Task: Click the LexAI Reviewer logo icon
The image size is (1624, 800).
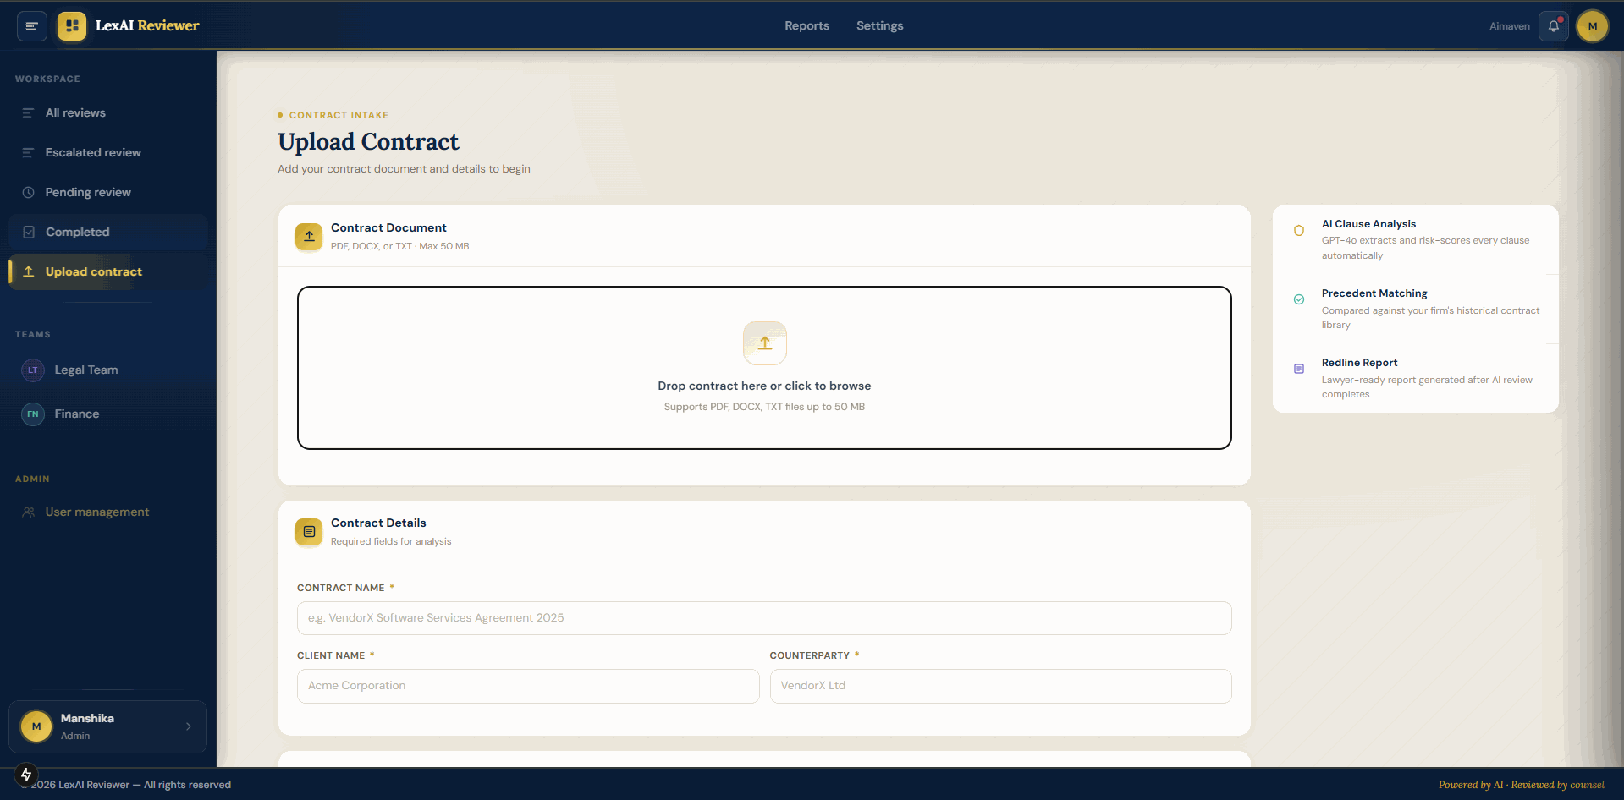Action: coord(72,26)
